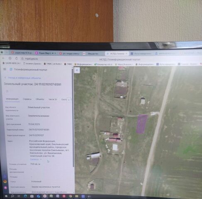Select the date value 11.04.2025
Viewport: 202px width, 199px height.
pos(34,124)
